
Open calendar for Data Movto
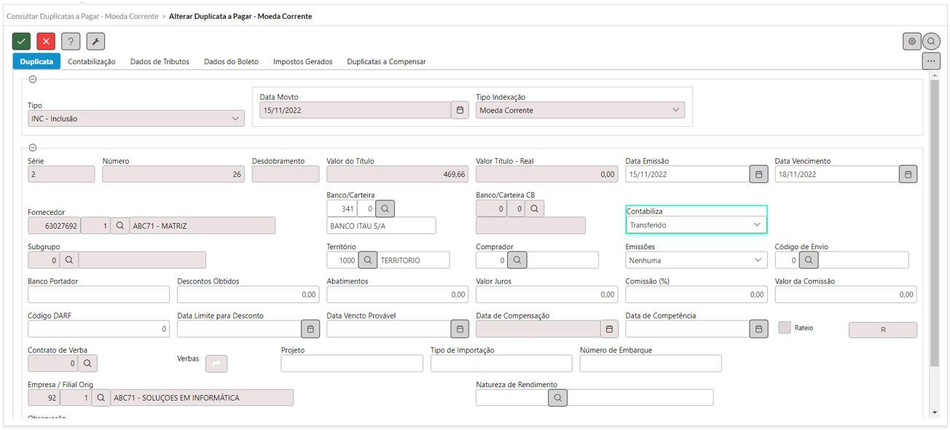click(x=460, y=110)
